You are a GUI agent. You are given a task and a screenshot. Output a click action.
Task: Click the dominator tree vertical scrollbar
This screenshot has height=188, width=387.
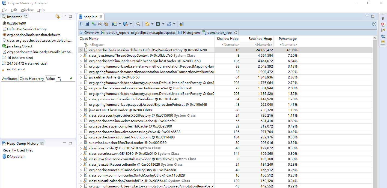click(x=375, y=112)
